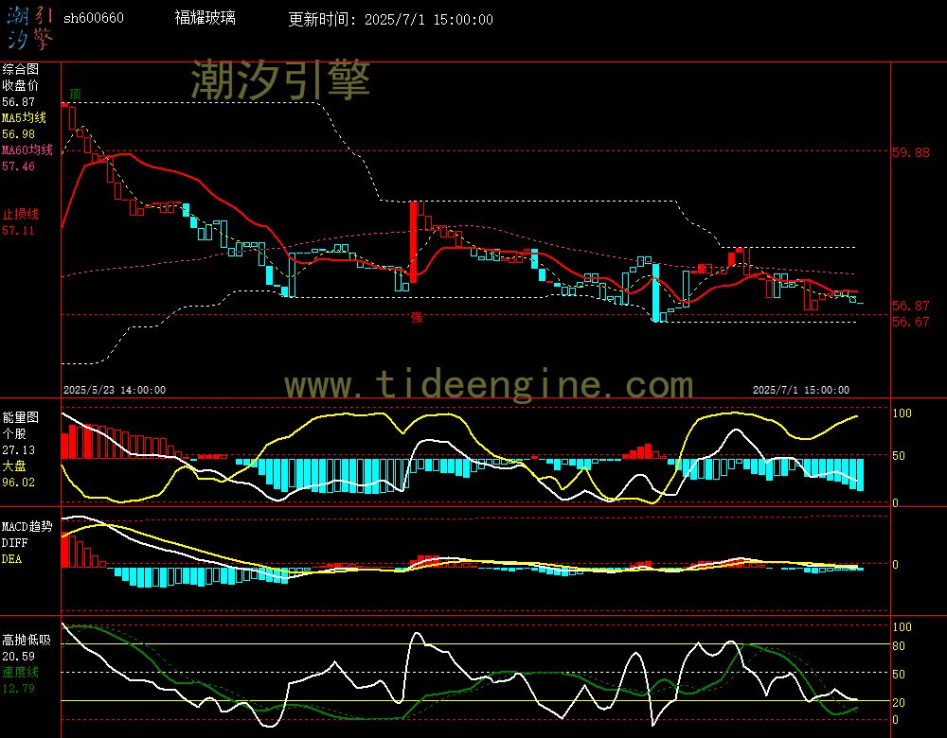
Task: Click the MA60 value 57.46
Action: pyautogui.click(x=18, y=167)
